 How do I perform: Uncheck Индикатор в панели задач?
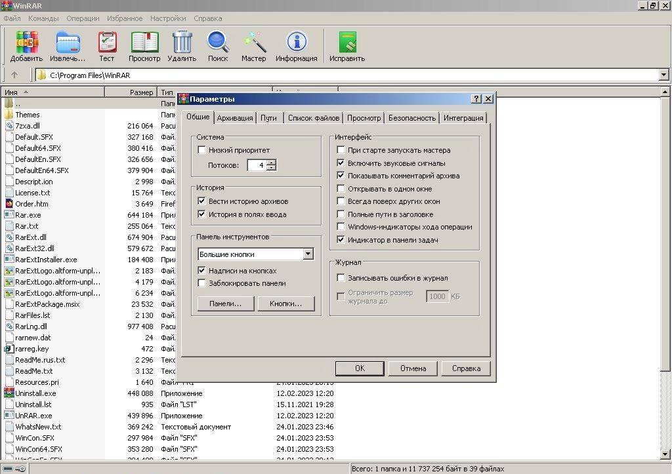click(341, 239)
